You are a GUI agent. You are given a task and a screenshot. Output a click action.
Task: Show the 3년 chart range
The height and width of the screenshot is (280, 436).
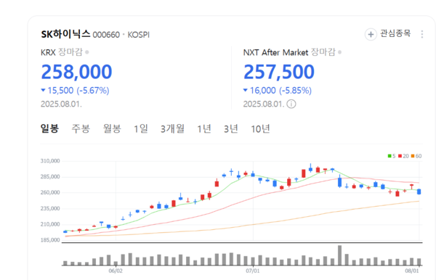pyautogui.click(x=231, y=128)
